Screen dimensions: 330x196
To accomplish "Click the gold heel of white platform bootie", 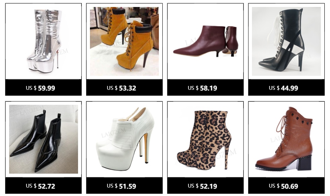I will [146, 148].
